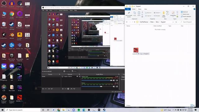Click Invert selection in Explorer ribbon
Viewport: 199px width, 112px height.
[186, 16]
